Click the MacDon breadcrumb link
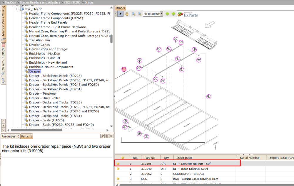This screenshot has width=294, height=186. tap(10, 2)
